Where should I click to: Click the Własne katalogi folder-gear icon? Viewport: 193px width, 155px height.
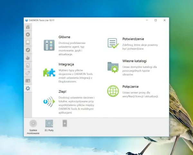coord(113,67)
